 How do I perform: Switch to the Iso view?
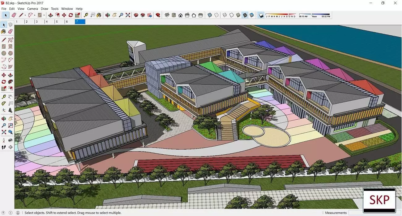tap(167, 15)
